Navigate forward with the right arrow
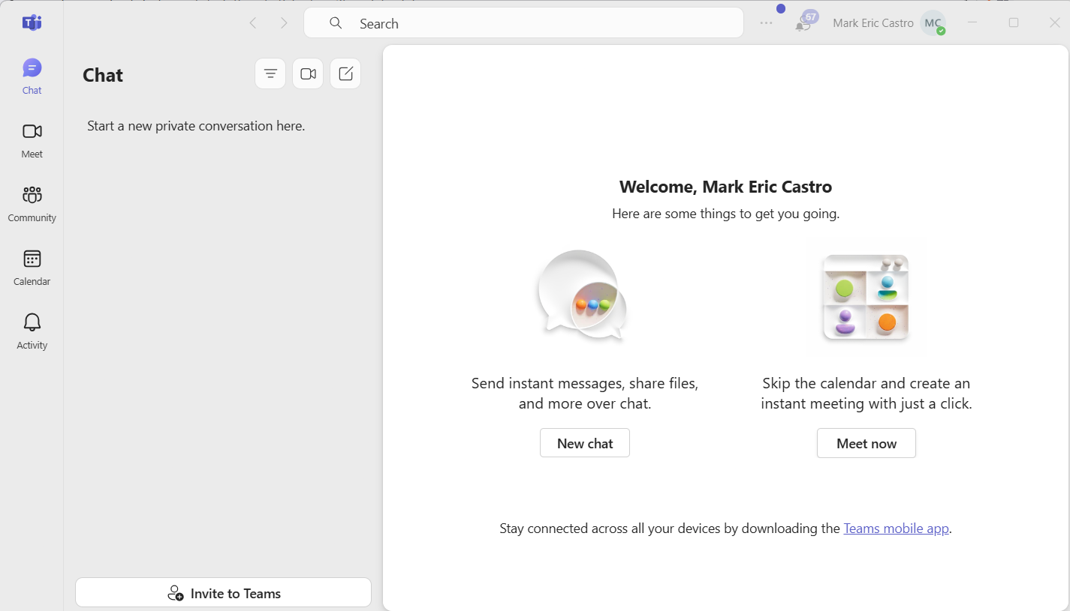1070x611 pixels. coord(284,23)
